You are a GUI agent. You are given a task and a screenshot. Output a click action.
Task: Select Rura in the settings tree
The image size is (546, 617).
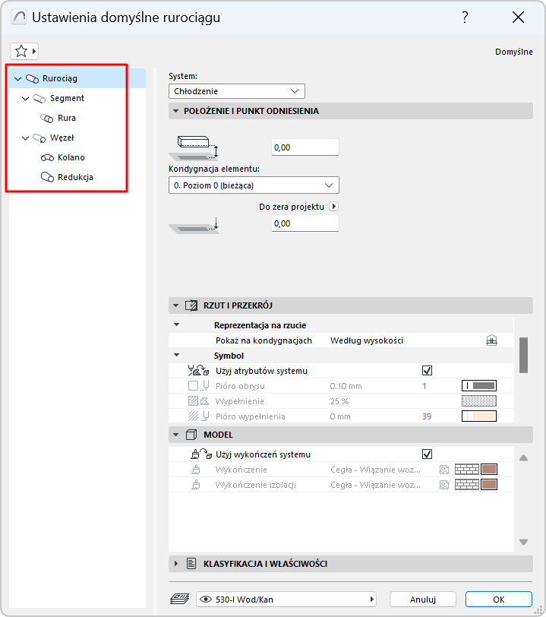pyautogui.click(x=67, y=118)
